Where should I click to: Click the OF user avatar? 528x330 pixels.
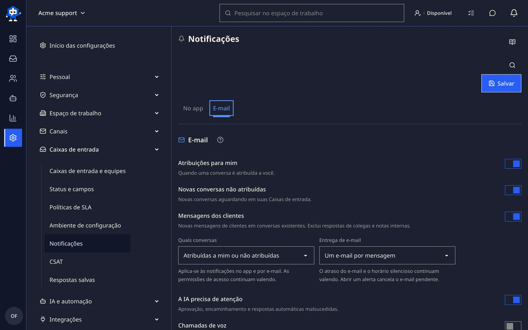(x=14, y=316)
